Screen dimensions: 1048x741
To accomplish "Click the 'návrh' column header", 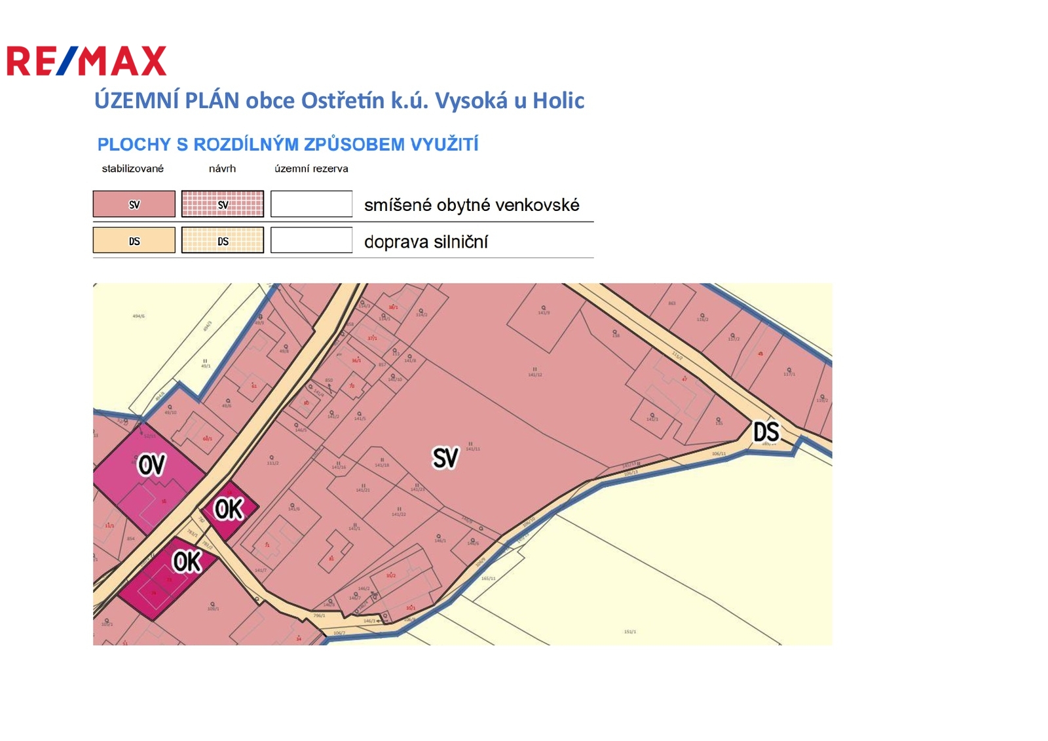I will point(222,169).
